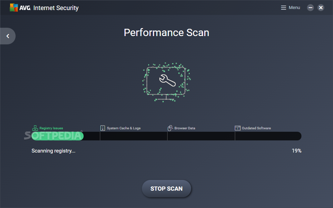Screen dimensions: 333x208
Task: Select the Browser Data stage label
Action: (x=185, y=128)
